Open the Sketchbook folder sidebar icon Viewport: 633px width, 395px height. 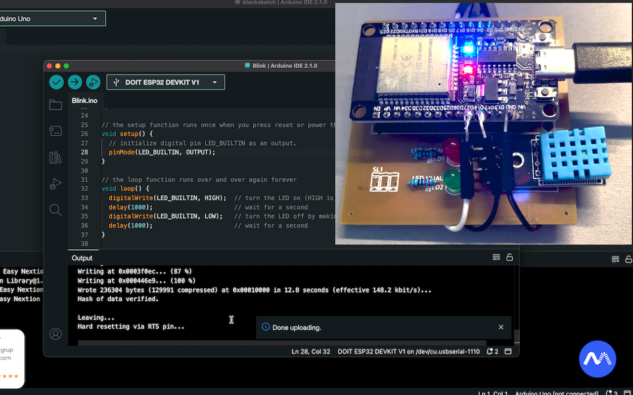click(x=55, y=105)
